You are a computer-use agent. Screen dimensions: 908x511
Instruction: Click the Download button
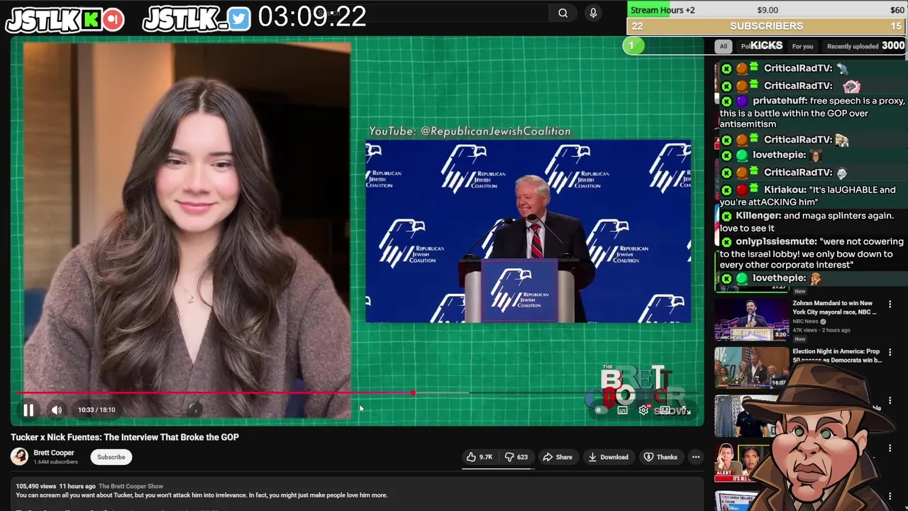click(x=608, y=457)
